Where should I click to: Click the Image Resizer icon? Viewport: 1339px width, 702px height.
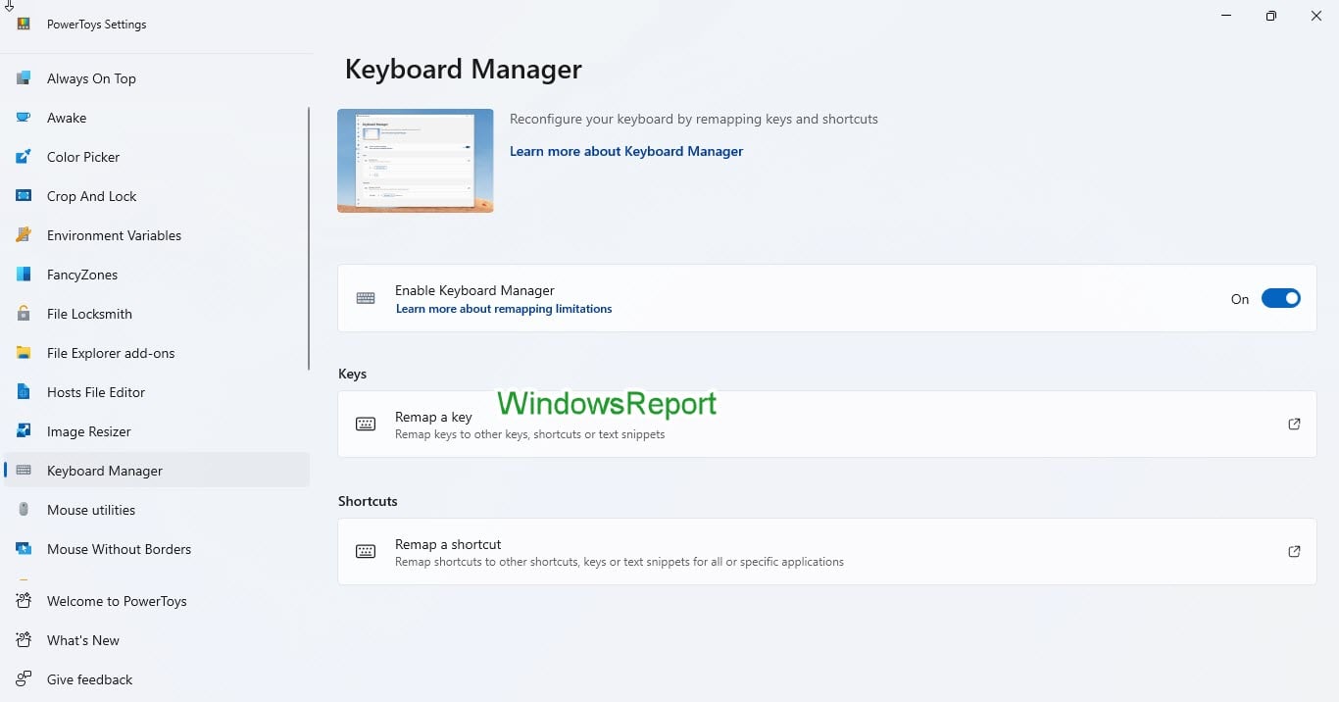[x=24, y=431]
